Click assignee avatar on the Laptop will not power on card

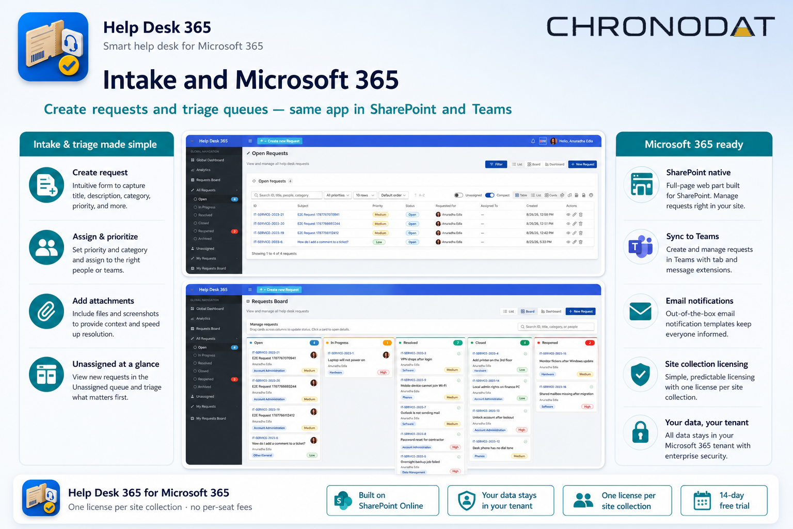[x=386, y=355]
